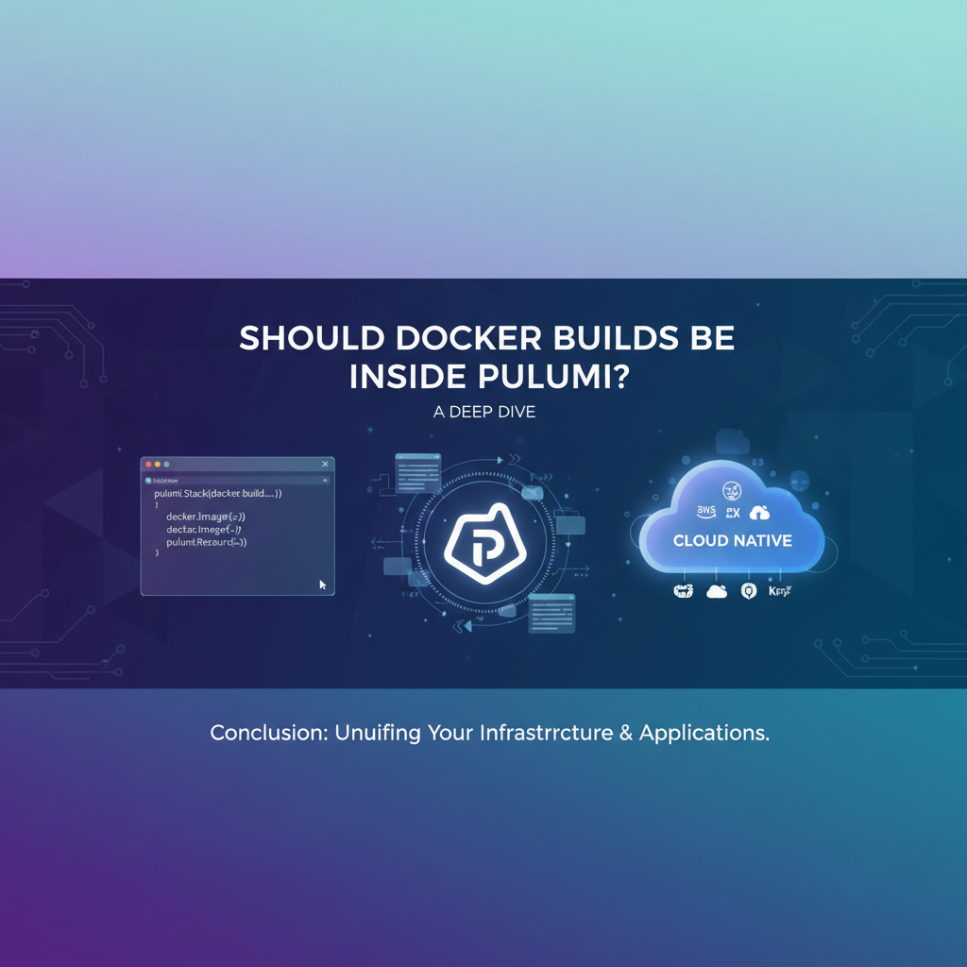967x967 pixels.
Task: Click the 'decker.Image' code line
Action: [206, 517]
